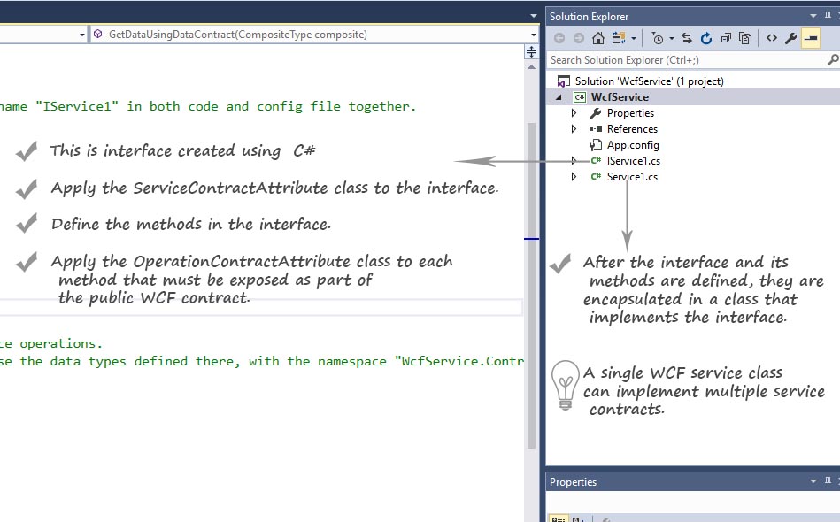Open the Solution Explorer window position menu
The height and width of the screenshot is (522, 840).
[813, 16]
